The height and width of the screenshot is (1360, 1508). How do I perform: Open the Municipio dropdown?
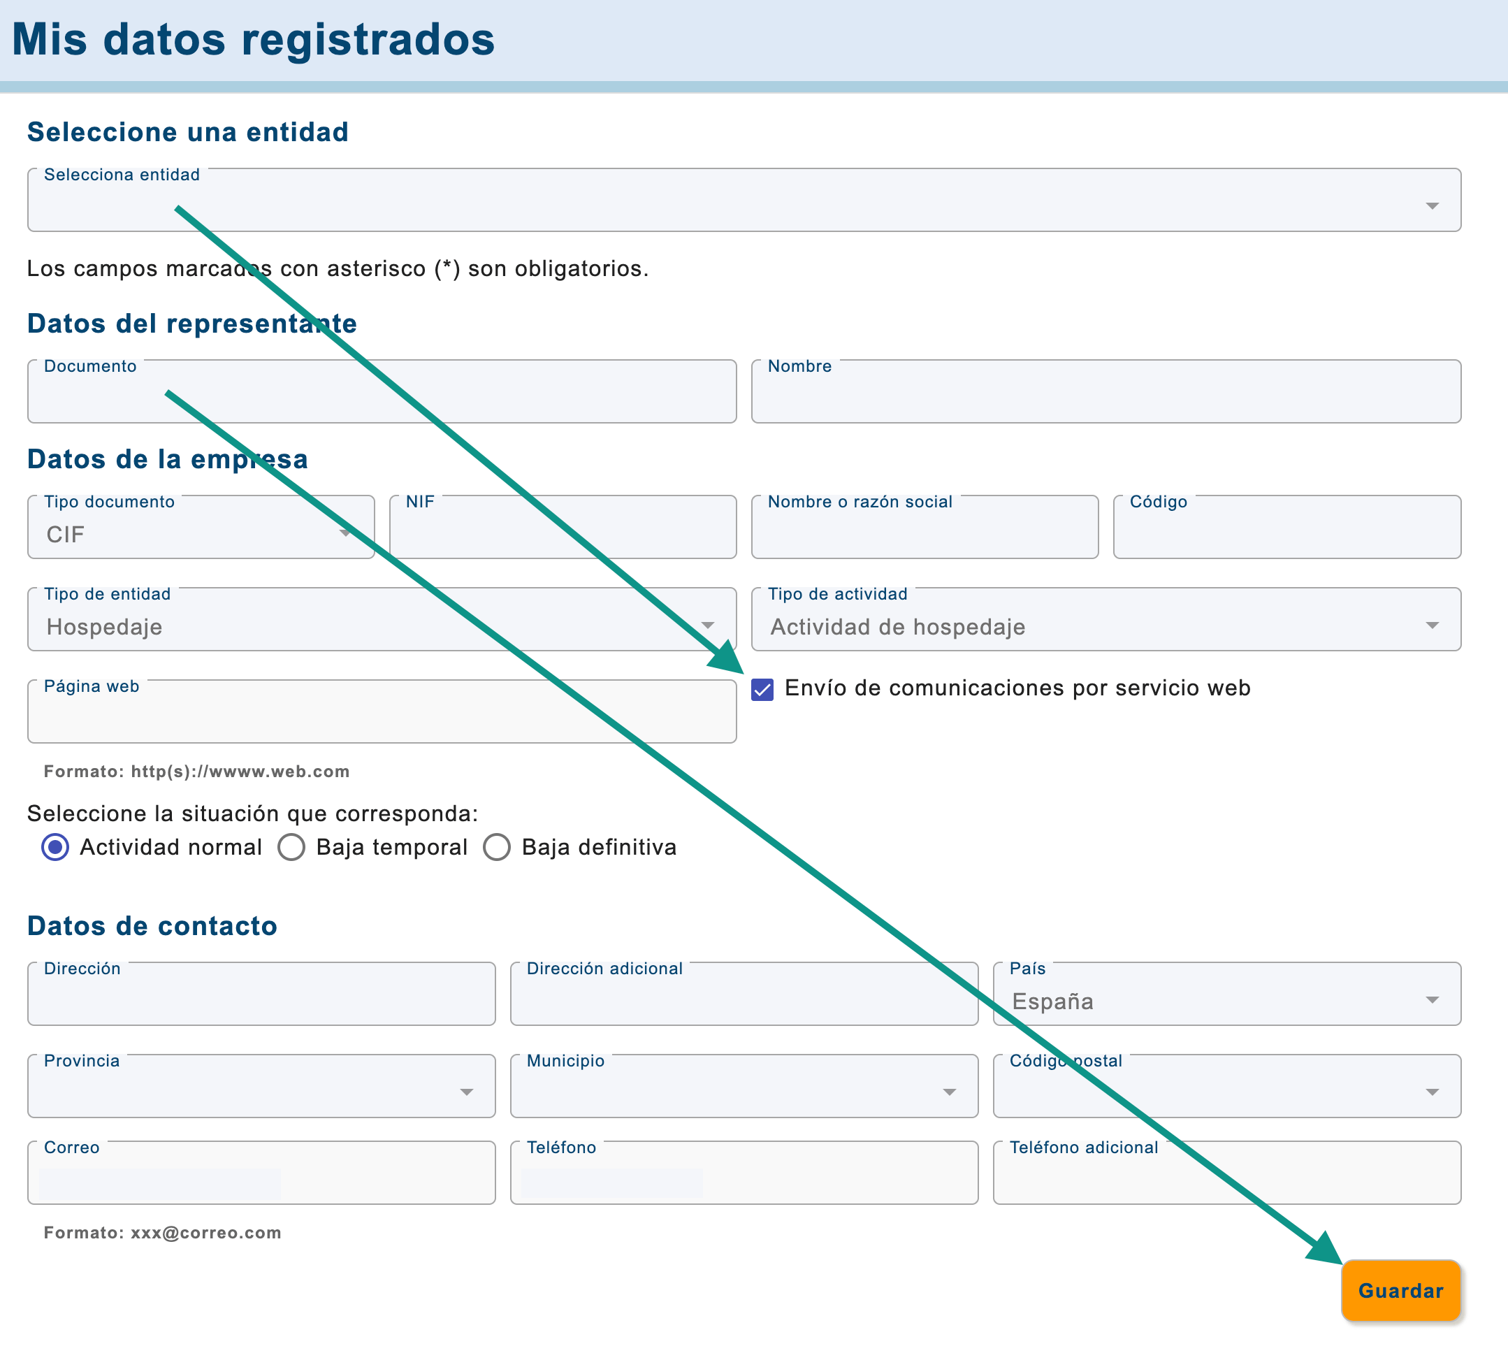pyautogui.click(x=744, y=1086)
